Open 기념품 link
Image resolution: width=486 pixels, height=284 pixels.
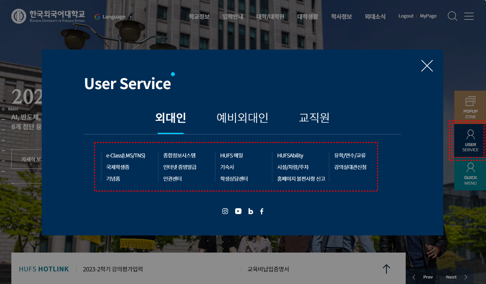[x=113, y=179]
